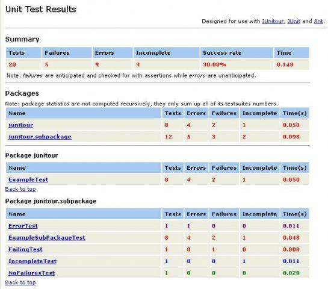The width and height of the screenshot is (328, 289).
Task: Click the 30.00% success rate value
Action: click(x=214, y=64)
